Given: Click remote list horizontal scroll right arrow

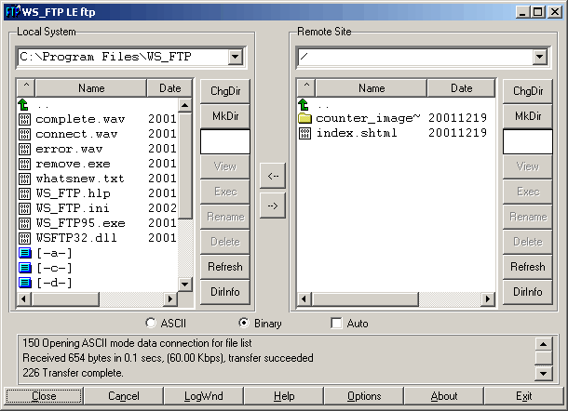Looking at the screenshot, I should (x=488, y=298).
